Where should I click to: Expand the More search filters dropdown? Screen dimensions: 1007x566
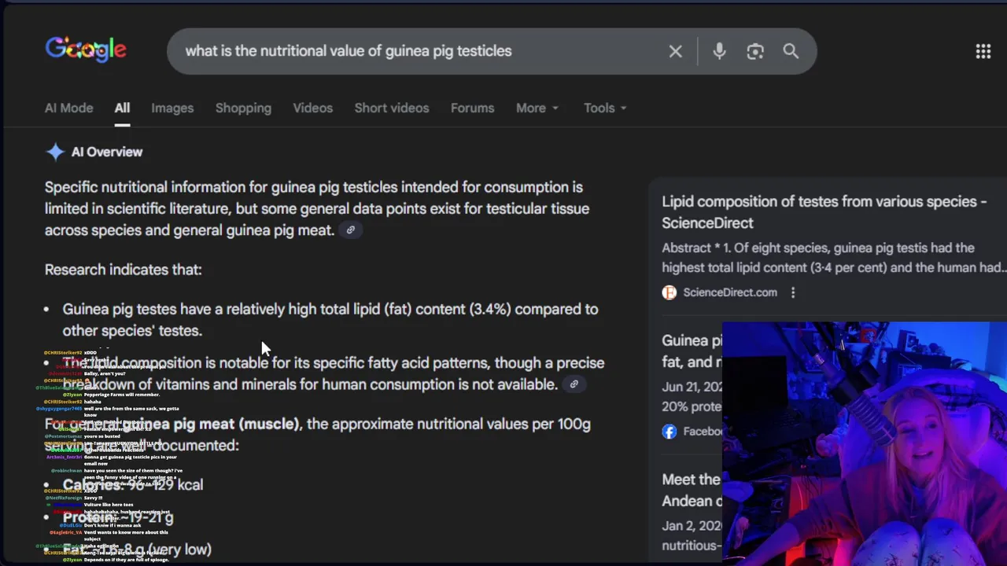point(537,108)
